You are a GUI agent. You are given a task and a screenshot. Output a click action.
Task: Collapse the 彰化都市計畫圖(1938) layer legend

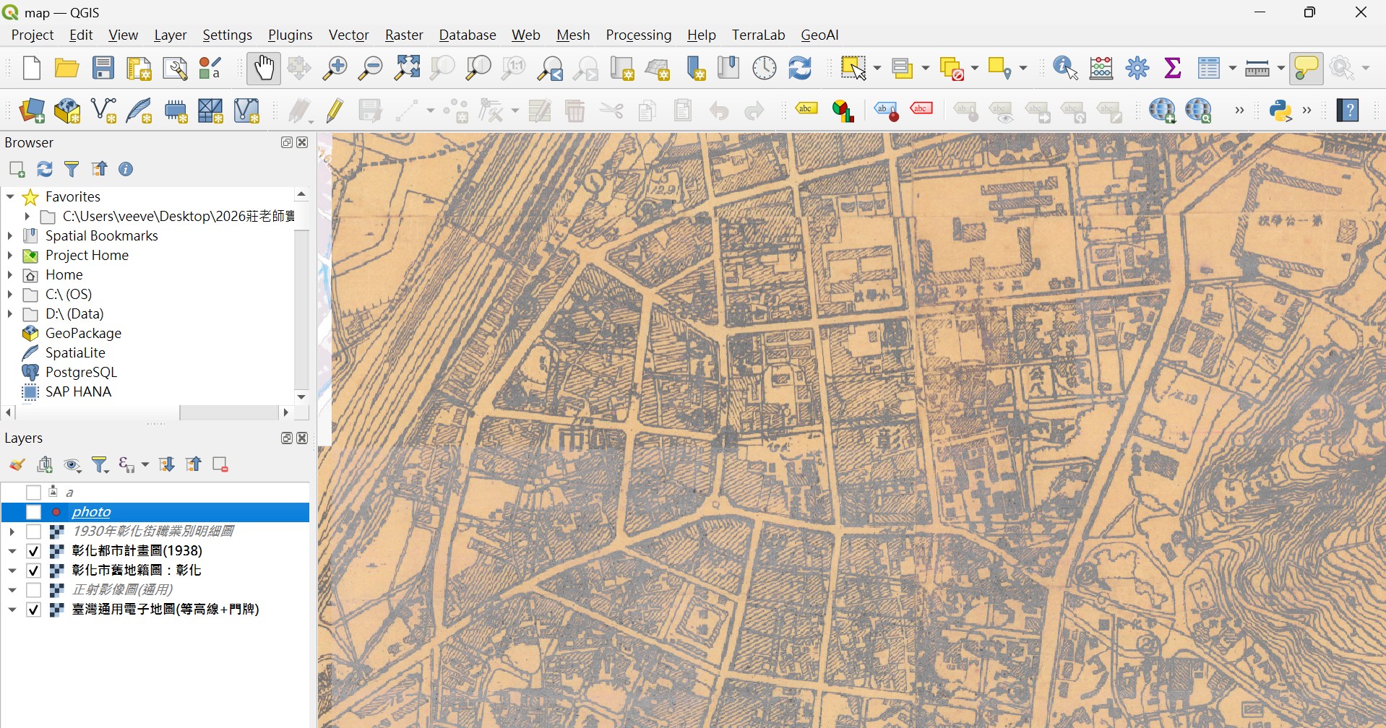(x=12, y=551)
